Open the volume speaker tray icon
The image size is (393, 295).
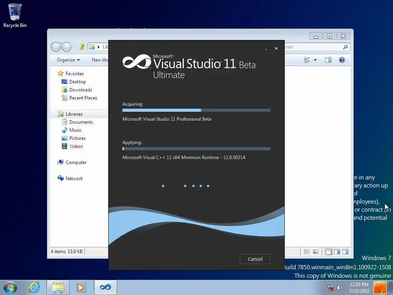pos(340,288)
